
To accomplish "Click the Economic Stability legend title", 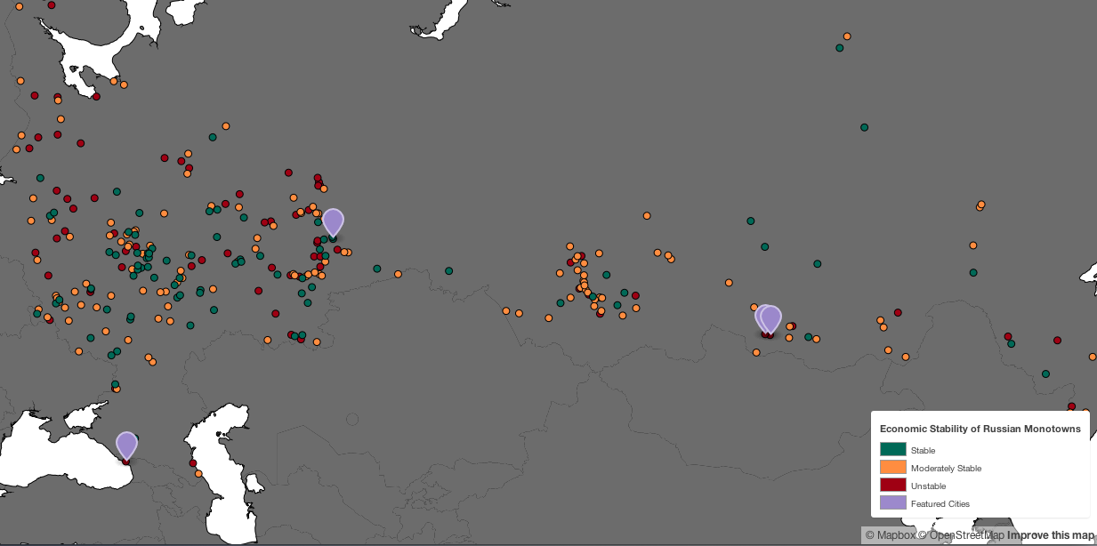I will [980, 429].
